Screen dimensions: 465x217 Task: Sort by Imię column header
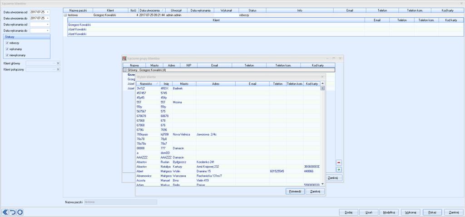tap(166, 84)
